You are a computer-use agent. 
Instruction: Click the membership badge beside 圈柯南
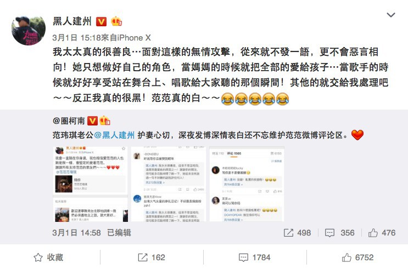(x=104, y=121)
